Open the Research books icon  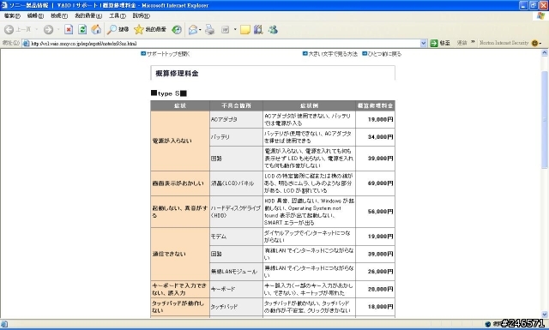(258, 30)
